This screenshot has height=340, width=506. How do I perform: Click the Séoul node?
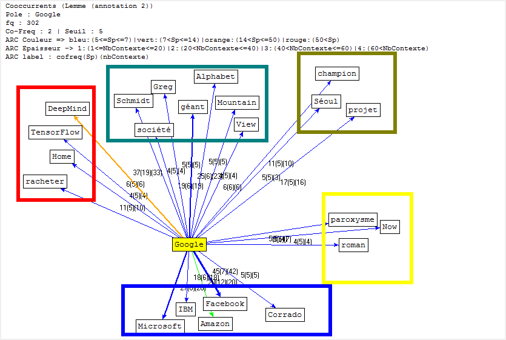pyautogui.click(x=326, y=101)
